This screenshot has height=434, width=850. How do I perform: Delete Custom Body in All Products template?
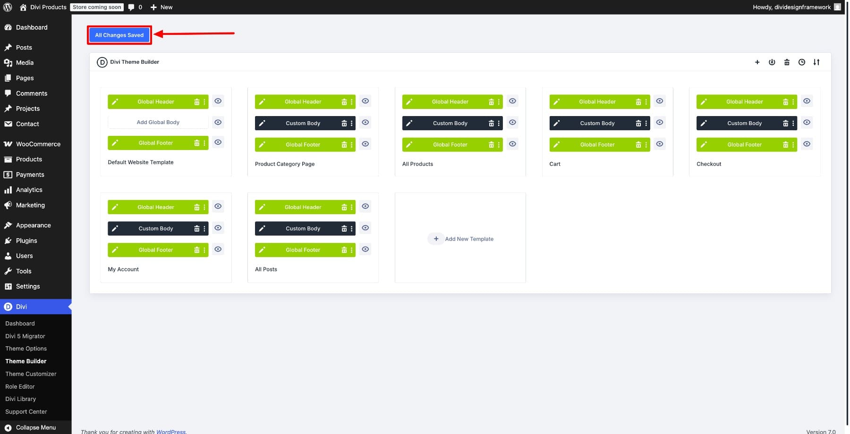pos(492,124)
